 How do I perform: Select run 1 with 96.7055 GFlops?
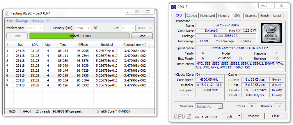77,51
